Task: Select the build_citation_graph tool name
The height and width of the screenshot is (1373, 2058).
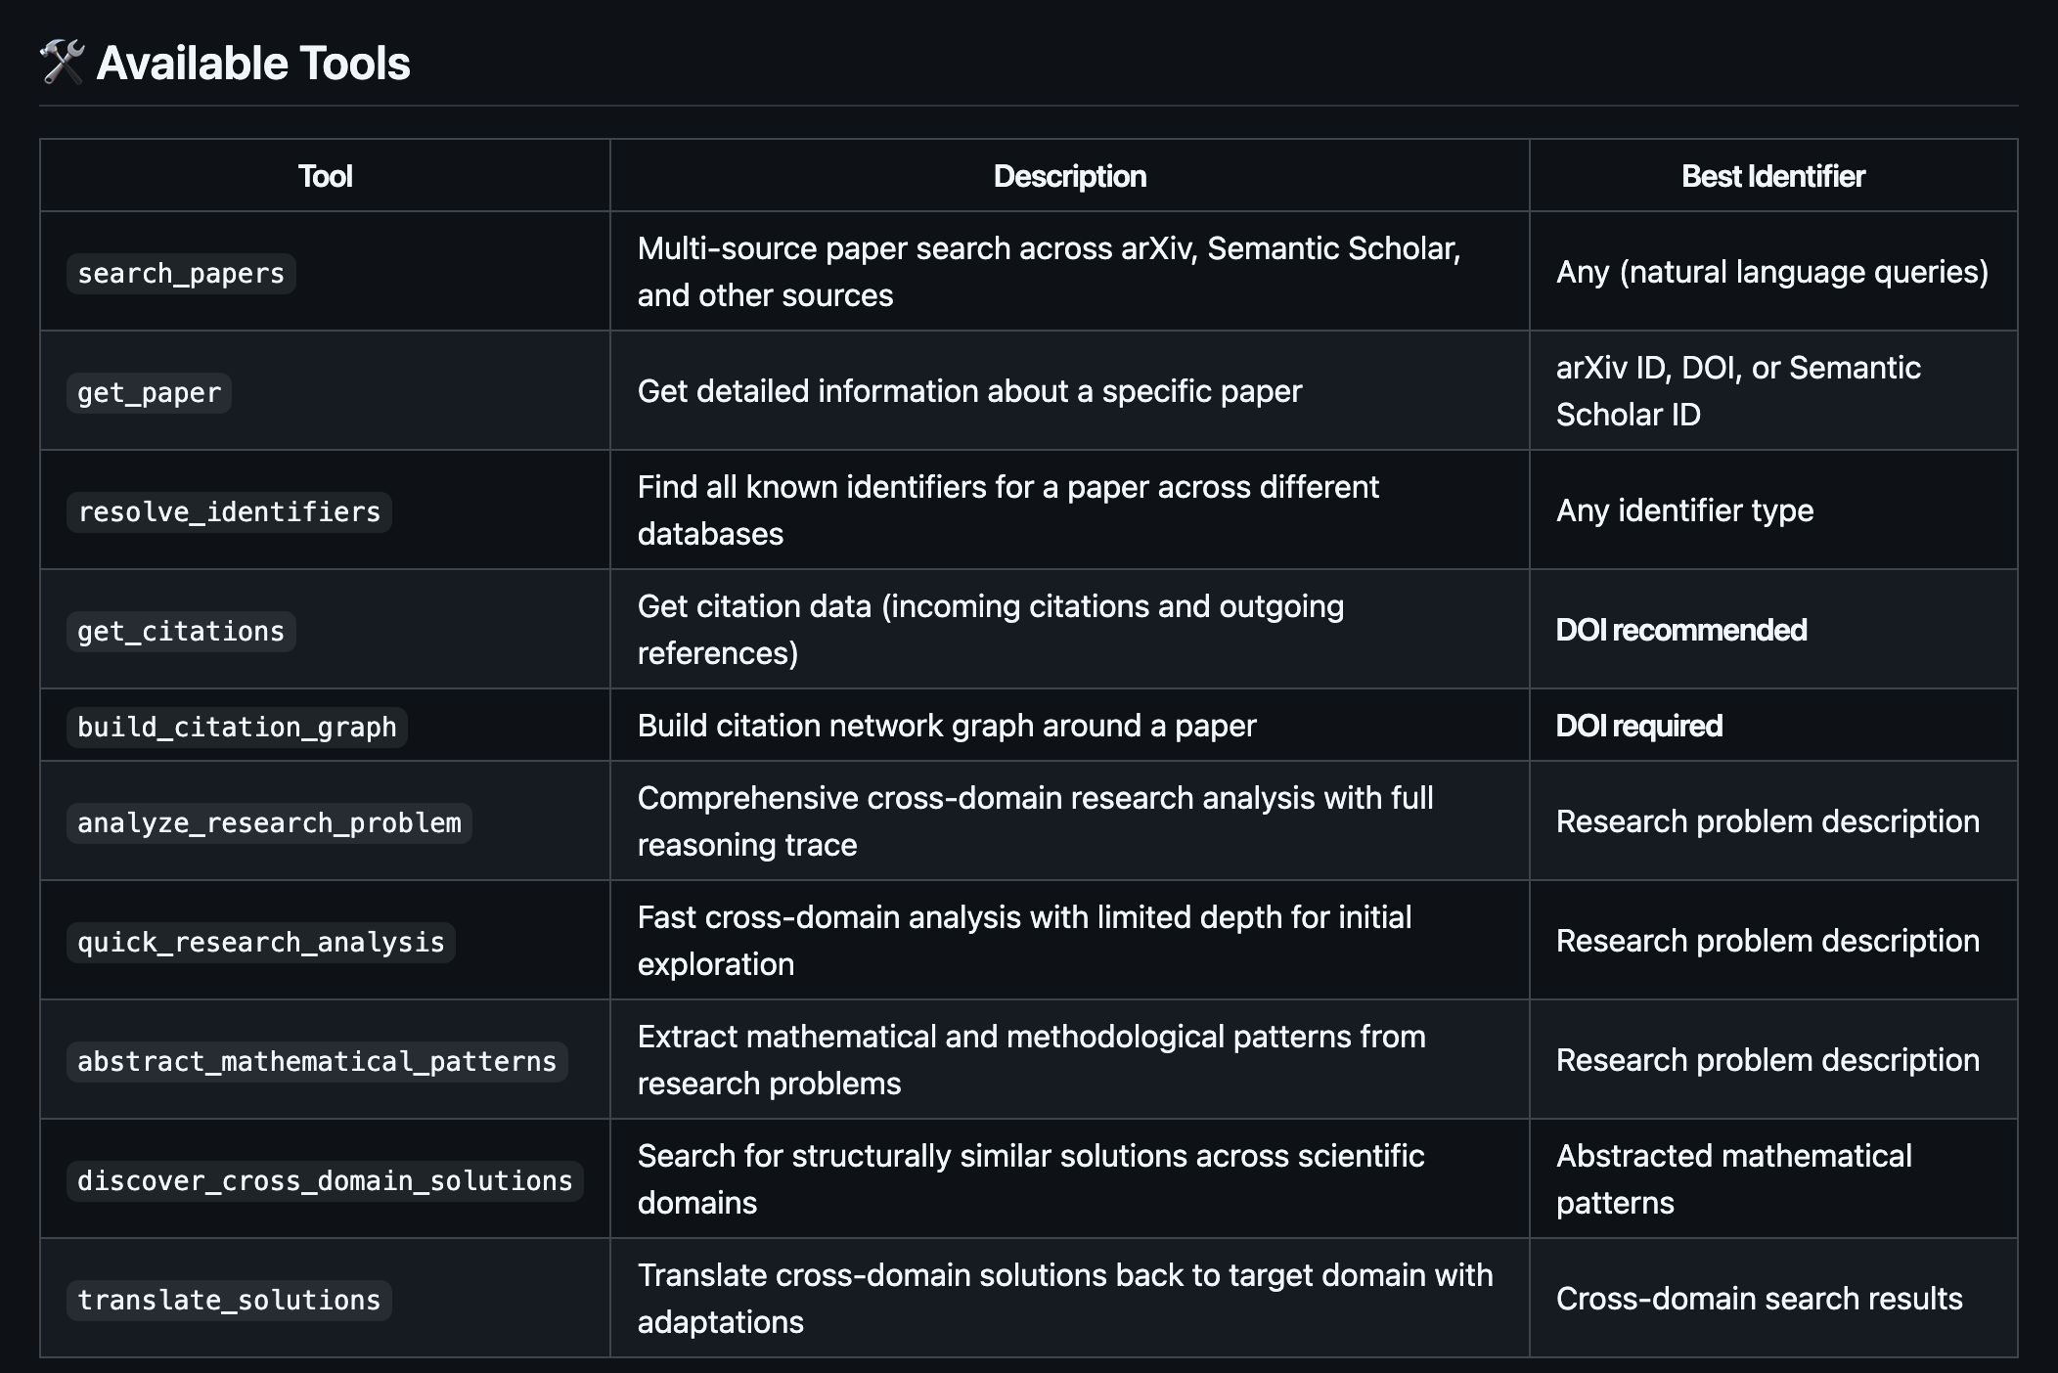Action: point(237,728)
